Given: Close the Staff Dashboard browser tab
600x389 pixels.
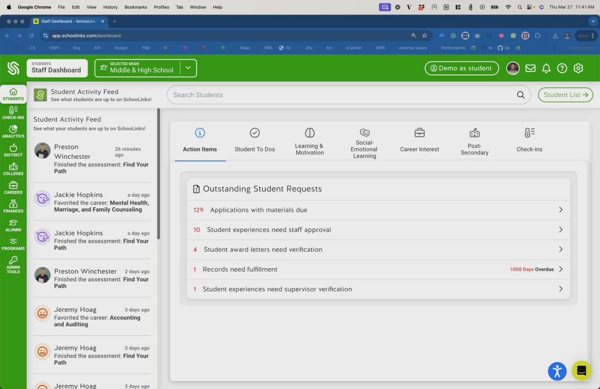Looking at the screenshot, I should coord(103,21).
